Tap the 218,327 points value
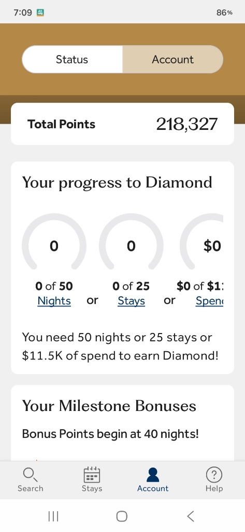This screenshot has width=245, height=532. 186,124
